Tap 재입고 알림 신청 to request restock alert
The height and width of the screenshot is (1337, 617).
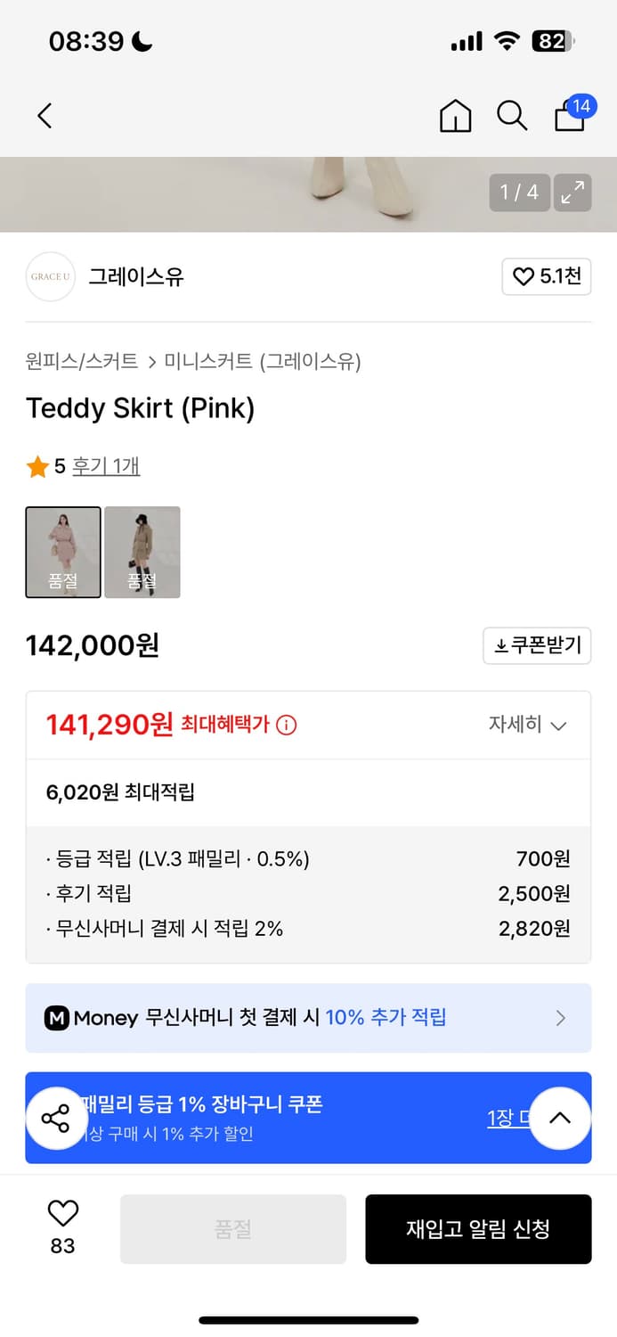pos(478,1228)
